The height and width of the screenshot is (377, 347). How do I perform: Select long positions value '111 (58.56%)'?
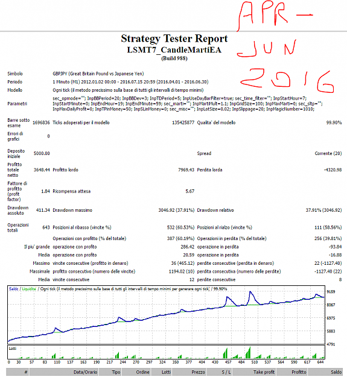coord(328,227)
